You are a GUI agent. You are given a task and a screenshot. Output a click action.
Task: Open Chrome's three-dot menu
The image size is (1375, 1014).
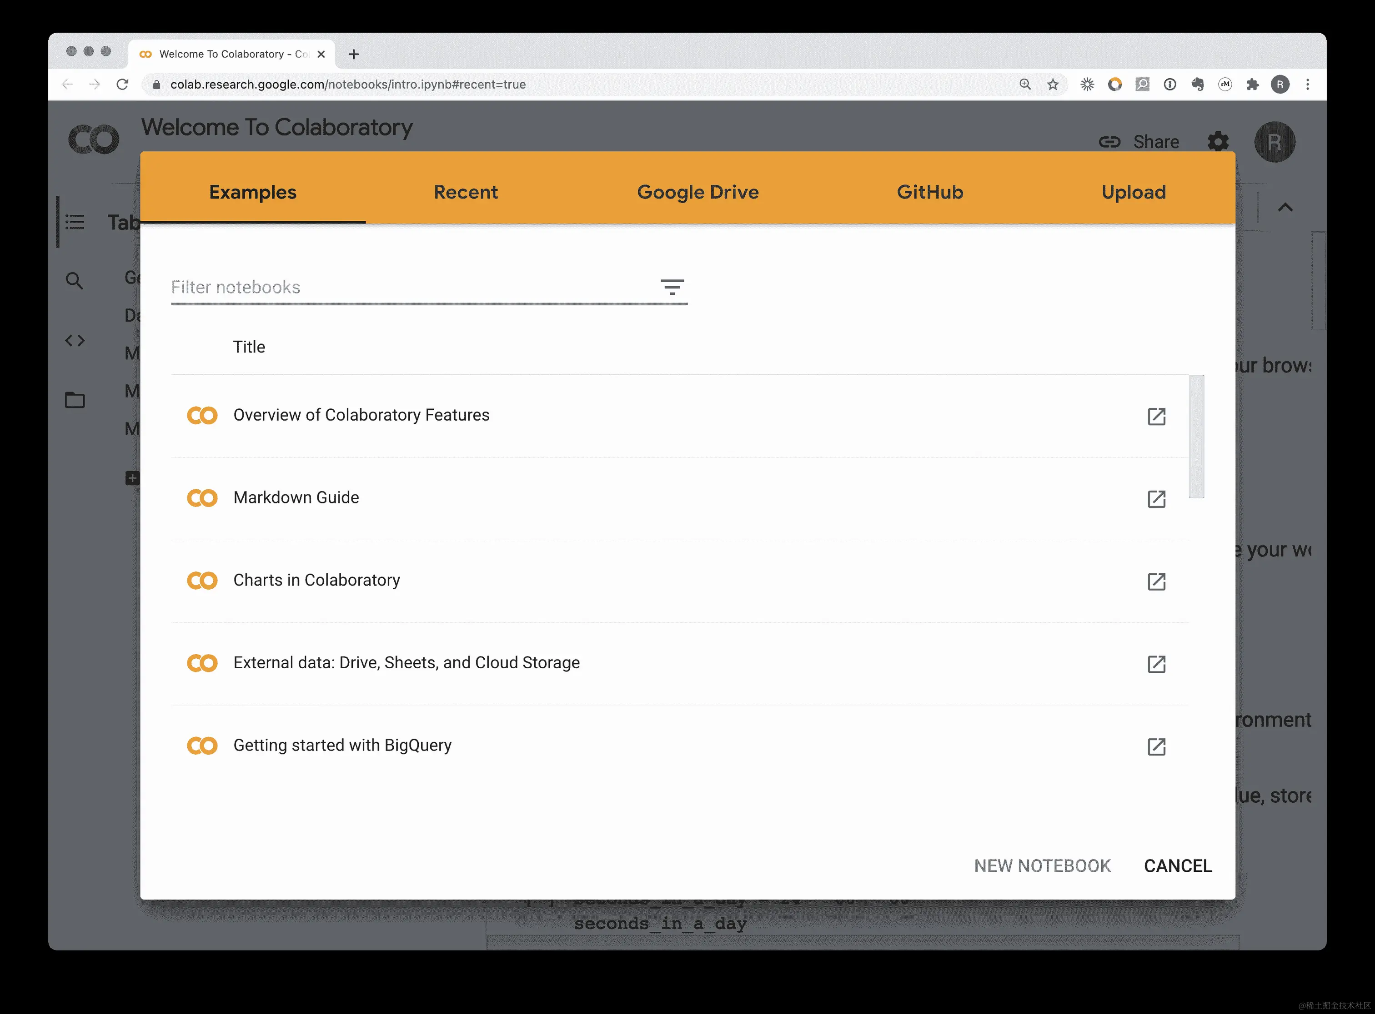[1307, 84]
